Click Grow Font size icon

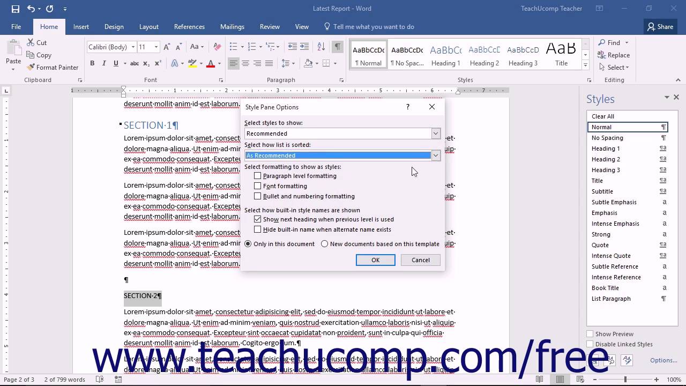pos(167,47)
